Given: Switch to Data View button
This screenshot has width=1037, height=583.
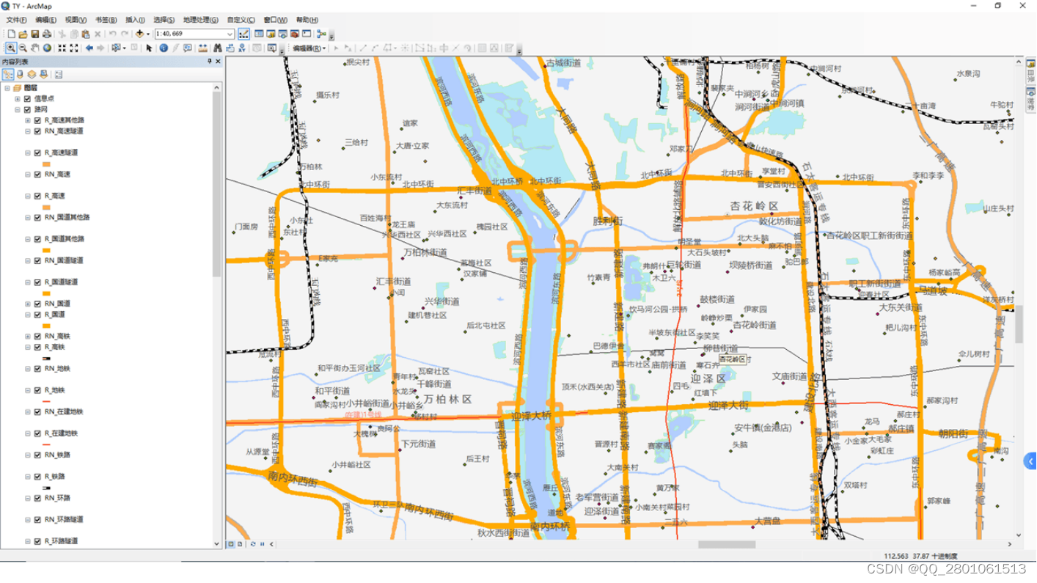Looking at the screenshot, I should coord(231,544).
